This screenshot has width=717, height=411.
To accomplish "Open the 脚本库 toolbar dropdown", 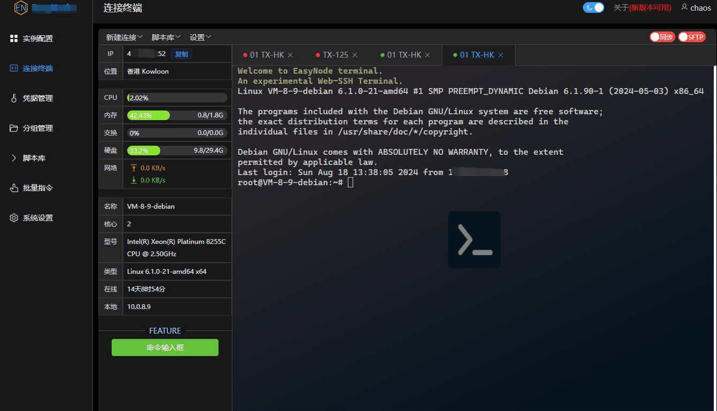I will coord(166,37).
